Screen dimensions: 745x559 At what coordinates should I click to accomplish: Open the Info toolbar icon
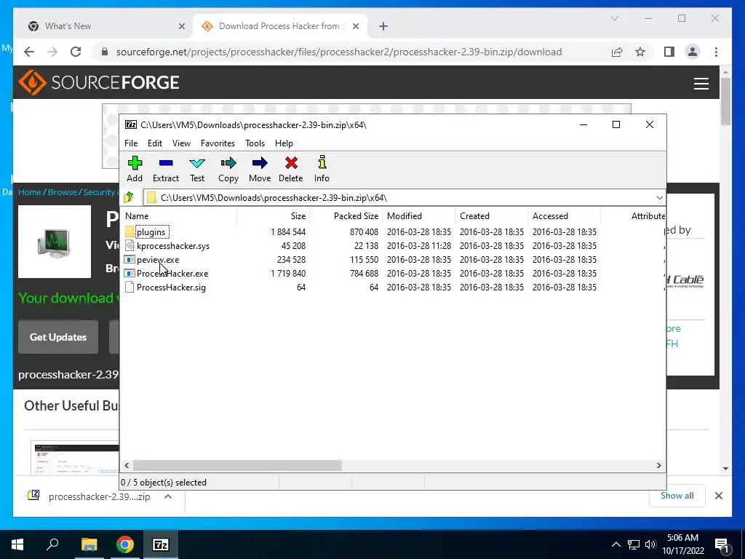[322, 169]
